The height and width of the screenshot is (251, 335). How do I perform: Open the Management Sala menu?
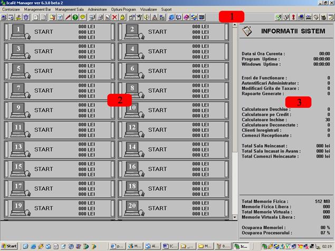(x=69, y=9)
